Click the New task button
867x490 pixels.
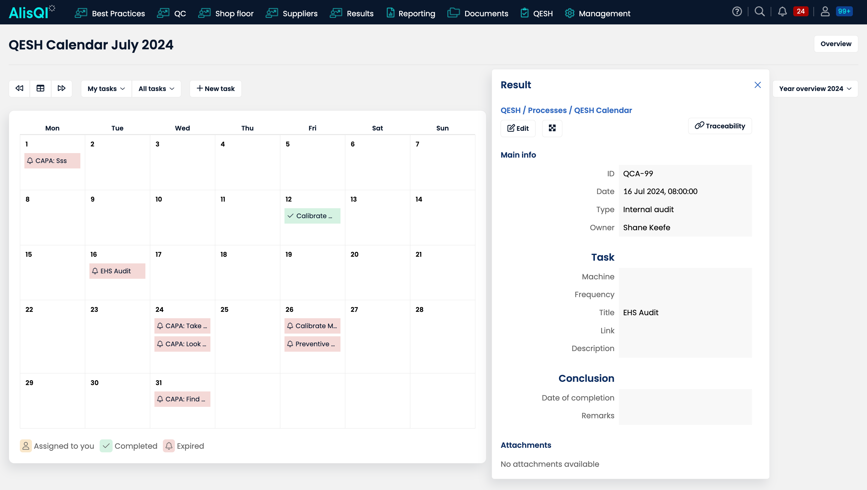click(x=216, y=89)
